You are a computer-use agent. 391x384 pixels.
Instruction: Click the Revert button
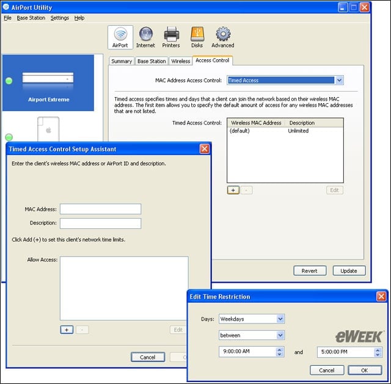tap(310, 270)
